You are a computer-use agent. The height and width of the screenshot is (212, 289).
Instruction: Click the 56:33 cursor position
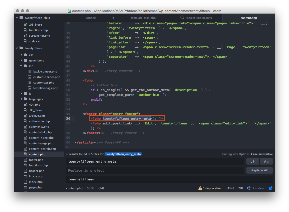[90, 188]
